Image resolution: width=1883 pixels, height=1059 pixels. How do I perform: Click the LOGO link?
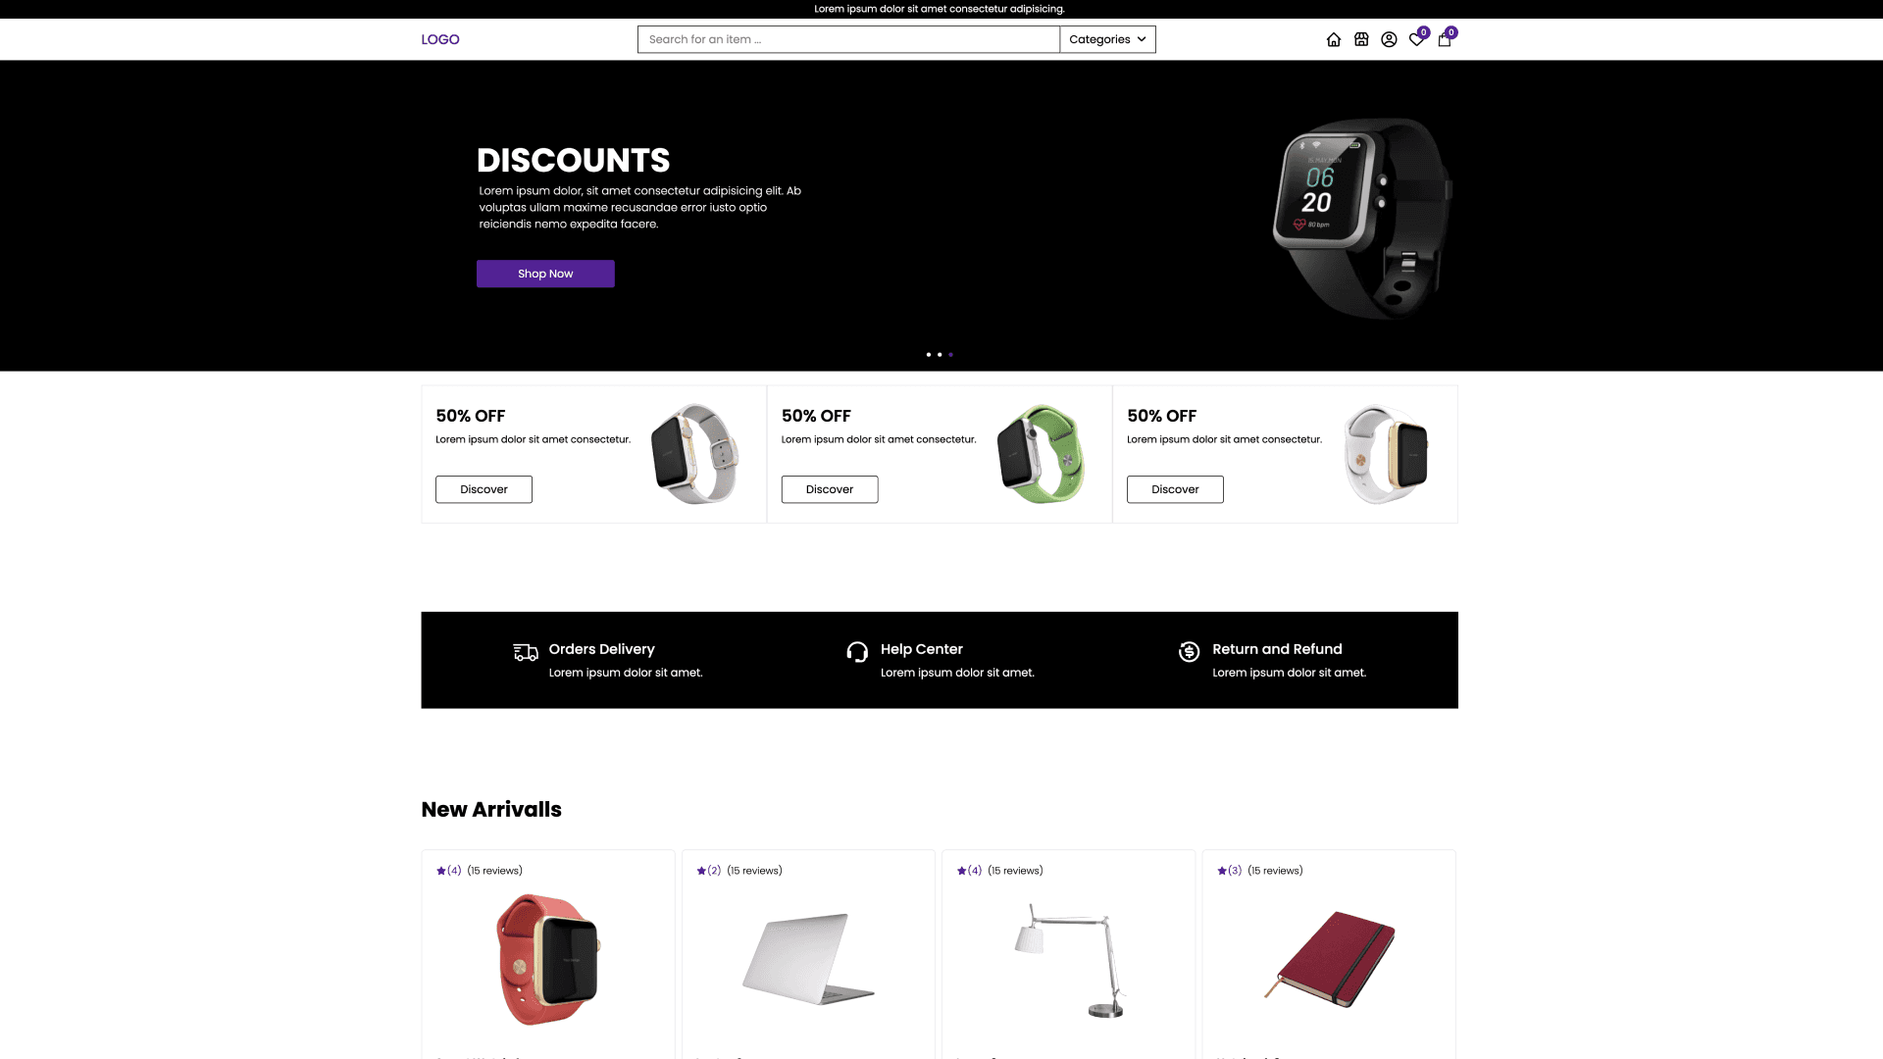[x=440, y=39]
